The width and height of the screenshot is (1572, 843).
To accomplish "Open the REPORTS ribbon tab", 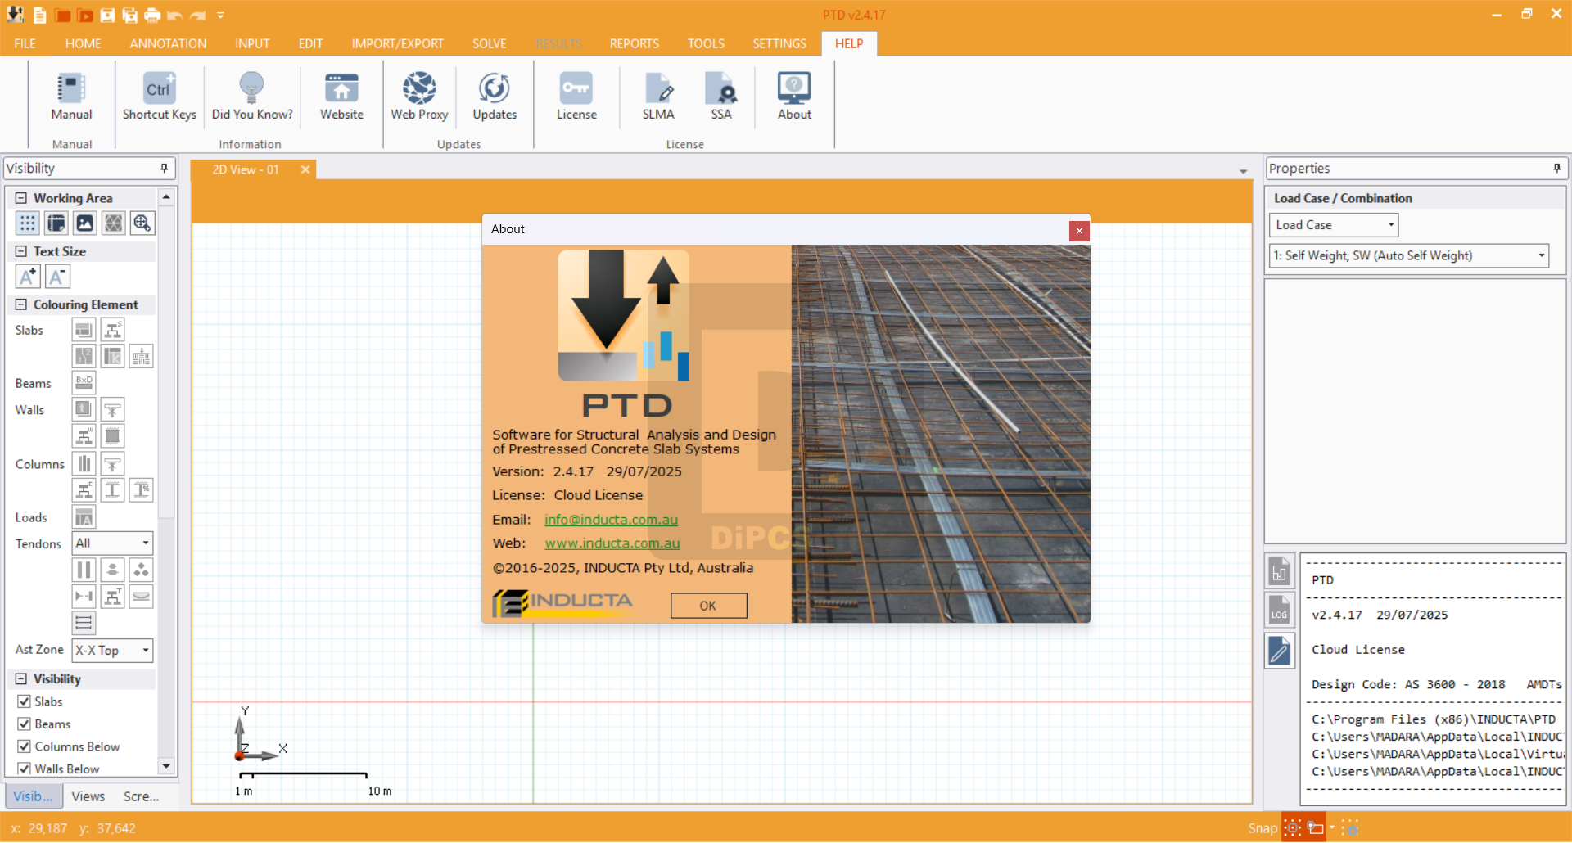I will [634, 43].
